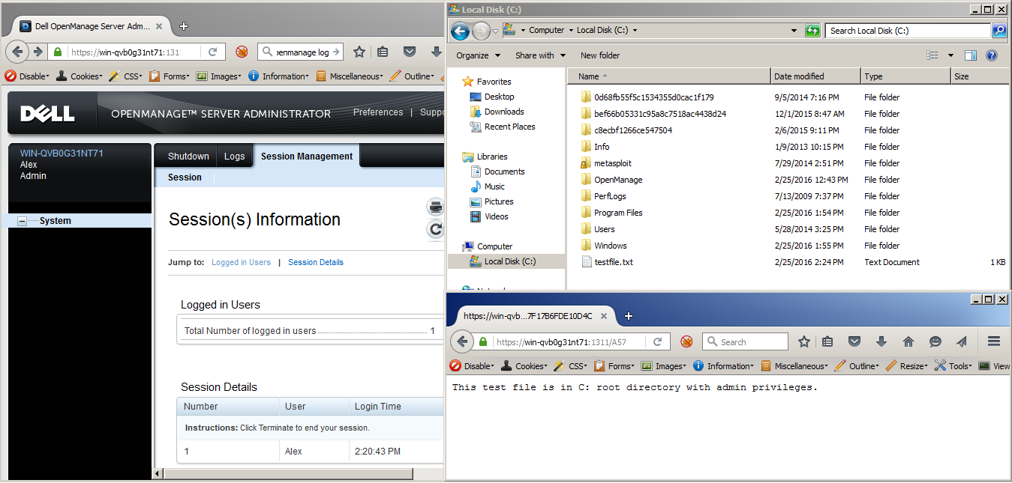Viewport: 1012px width, 483px height.
Task: Open the Preferences link in OpenManage header
Action: coord(378,112)
